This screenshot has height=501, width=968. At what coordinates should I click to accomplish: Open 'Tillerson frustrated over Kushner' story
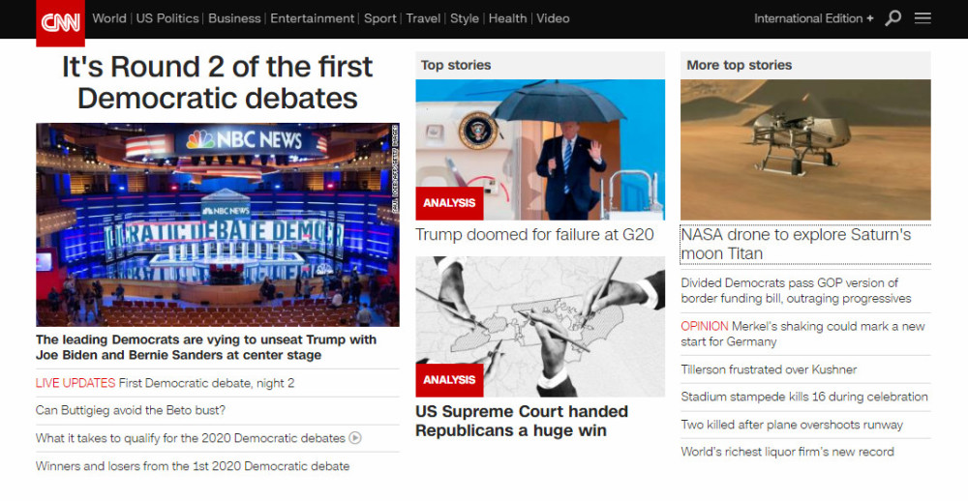coord(769,369)
